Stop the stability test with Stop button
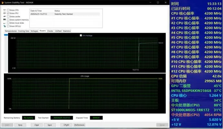This screenshot has height=129, width=223. pos(20,125)
